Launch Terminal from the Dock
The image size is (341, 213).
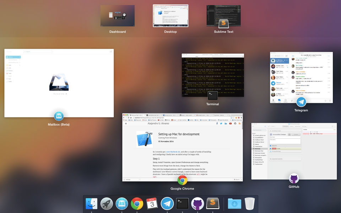click(x=182, y=204)
